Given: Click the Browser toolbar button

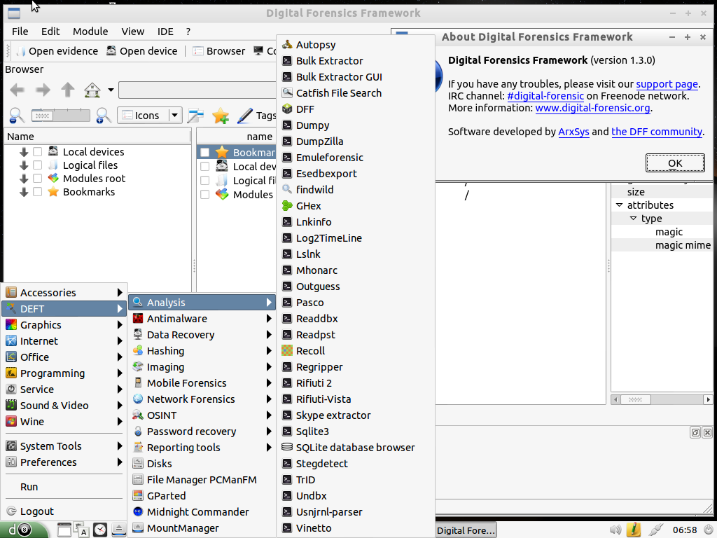Looking at the screenshot, I should pyautogui.click(x=219, y=51).
